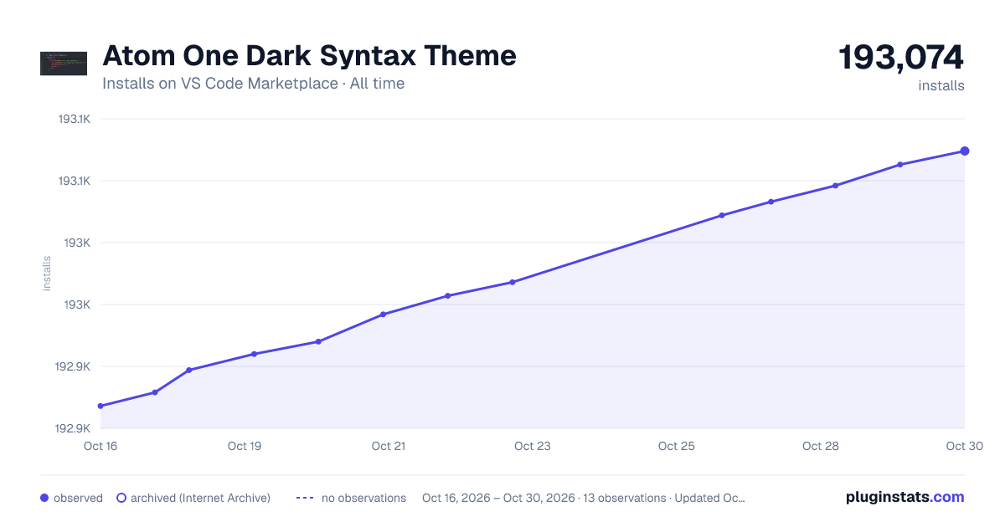Screen dimensions: 1005x527
Task: Click the 193,074 installs count
Action: coord(901,58)
